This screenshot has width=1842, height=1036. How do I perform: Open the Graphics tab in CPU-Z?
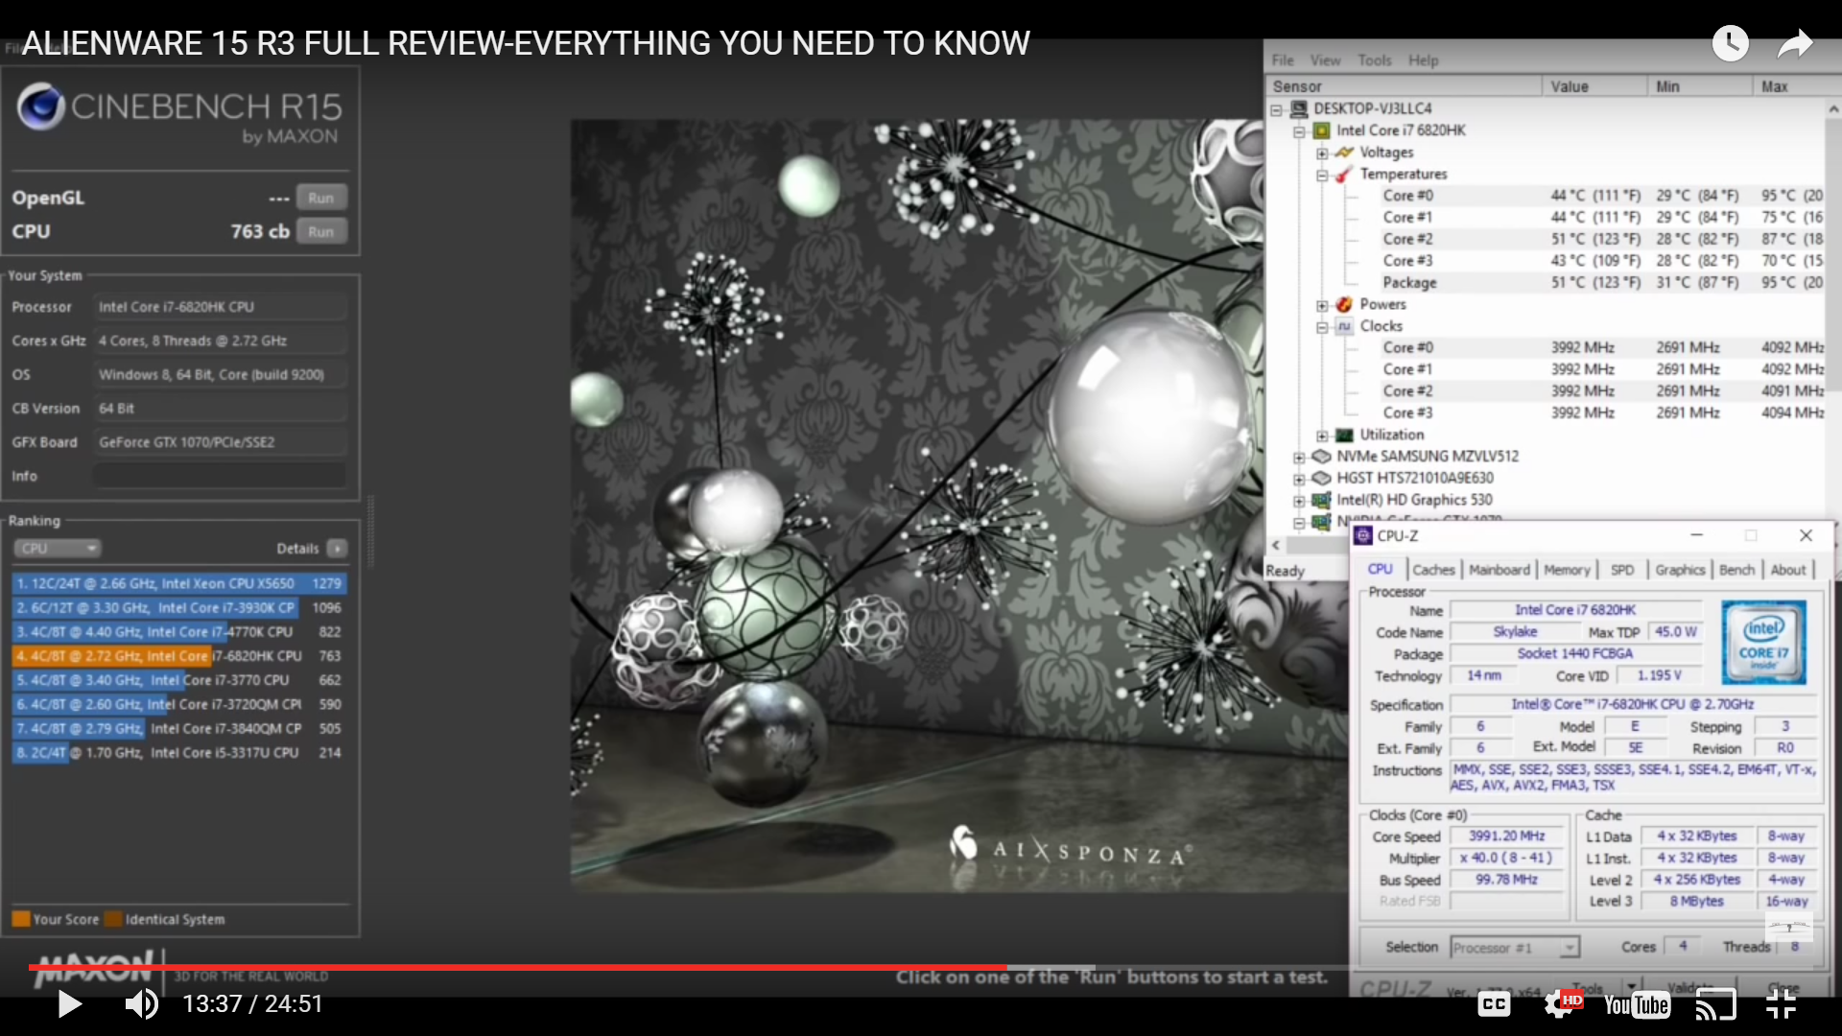(1680, 570)
